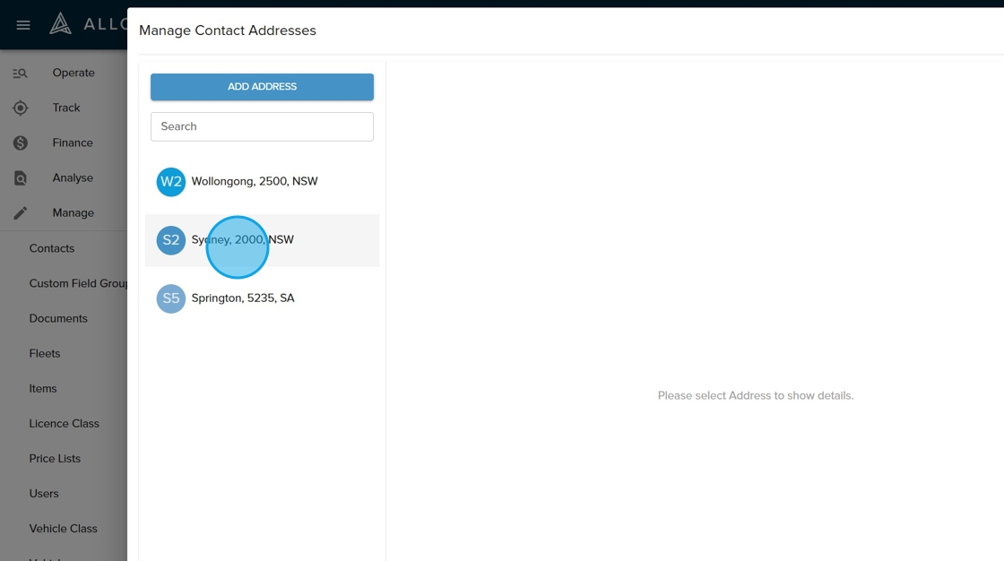The width and height of the screenshot is (1004, 561).
Task: Click the Operate search icon
Action: (21, 73)
